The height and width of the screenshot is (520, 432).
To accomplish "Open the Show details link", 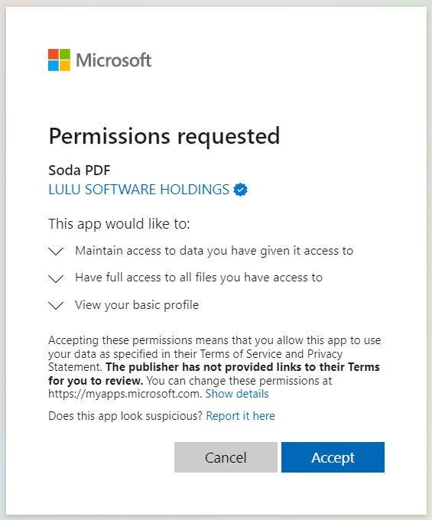I will [237, 394].
